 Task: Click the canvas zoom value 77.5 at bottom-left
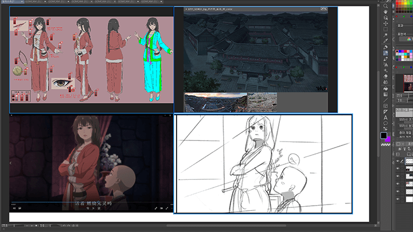tap(5, 226)
